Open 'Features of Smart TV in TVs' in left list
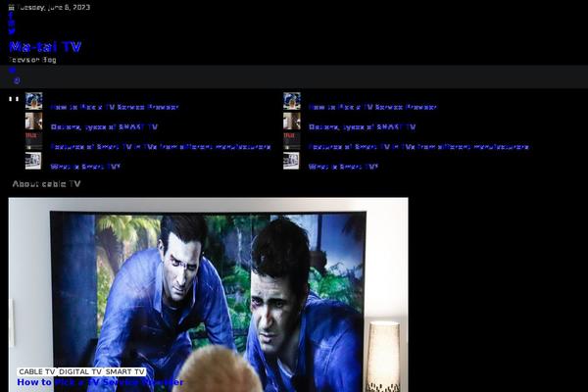This screenshot has height=392, width=588. tap(161, 147)
